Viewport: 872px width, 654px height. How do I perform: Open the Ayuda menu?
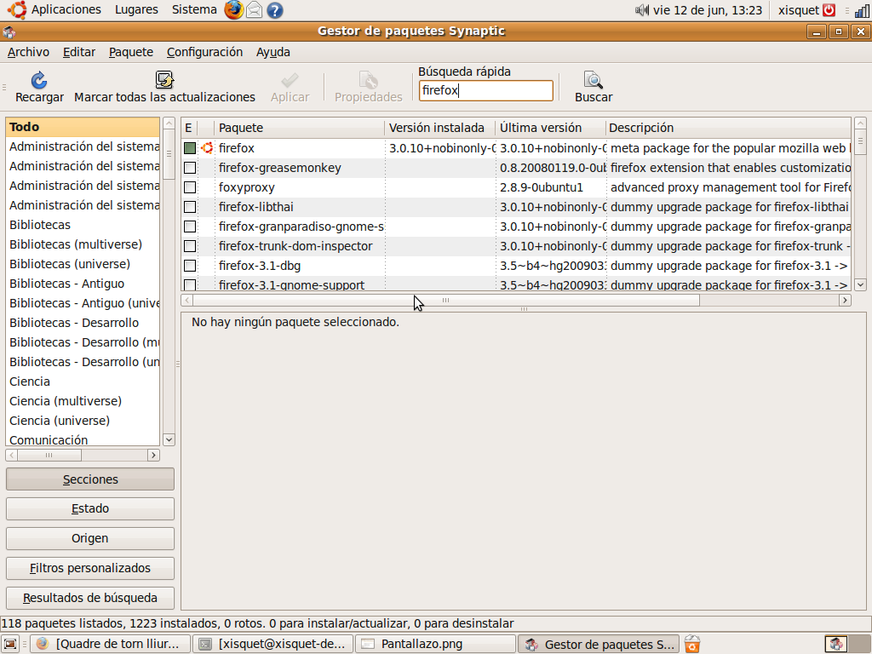pyautogui.click(x=273, y=52)
